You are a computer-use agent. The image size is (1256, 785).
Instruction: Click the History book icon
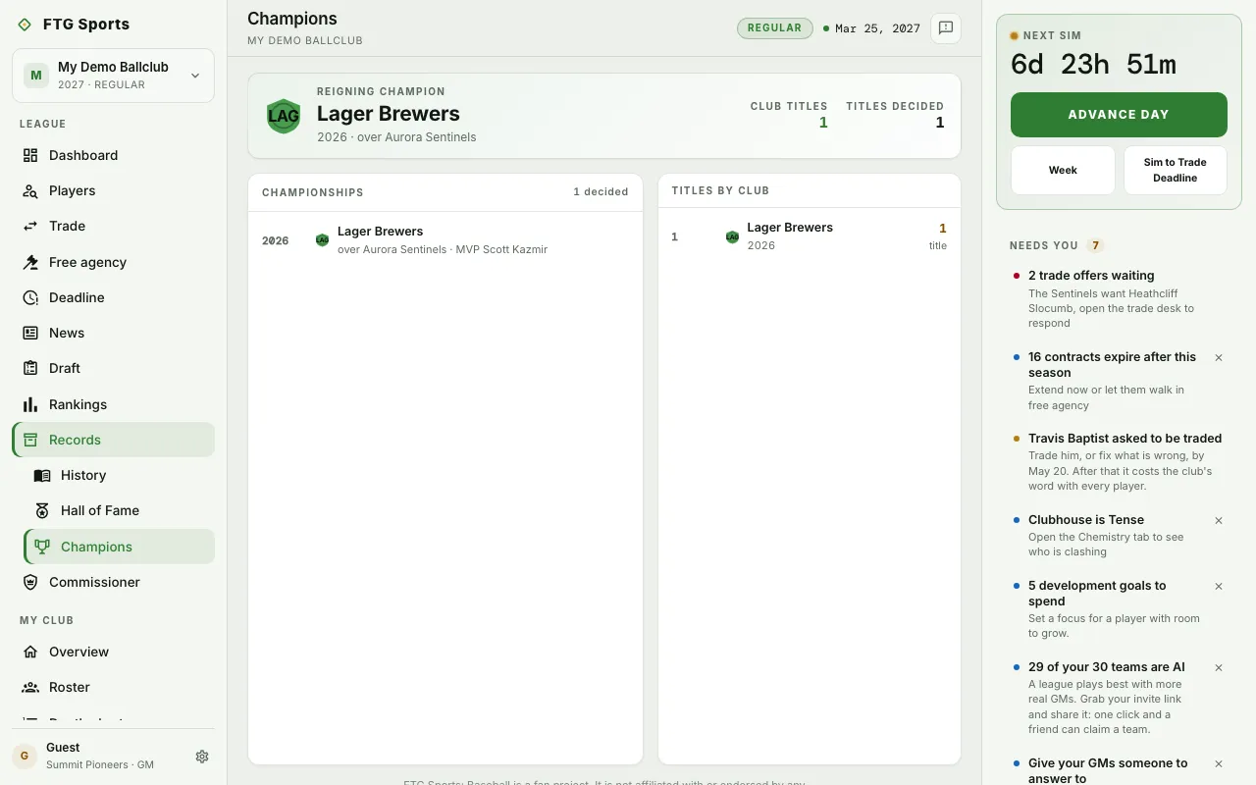click(x=42, y=475)
